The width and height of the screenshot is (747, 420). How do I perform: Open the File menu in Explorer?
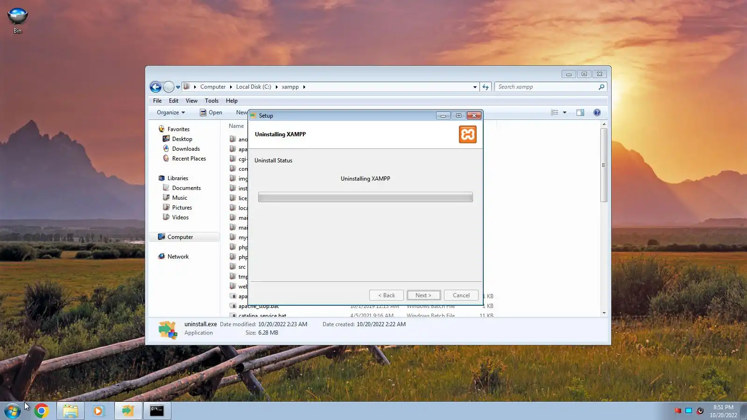coord(157,101)
